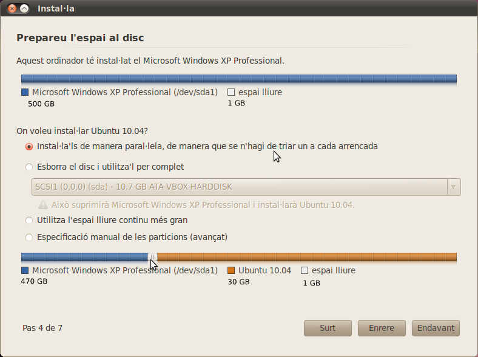Click the Surt button to quit the installer
The width and height of the screenshot is (478, 357).
click(x=328, y=328)
